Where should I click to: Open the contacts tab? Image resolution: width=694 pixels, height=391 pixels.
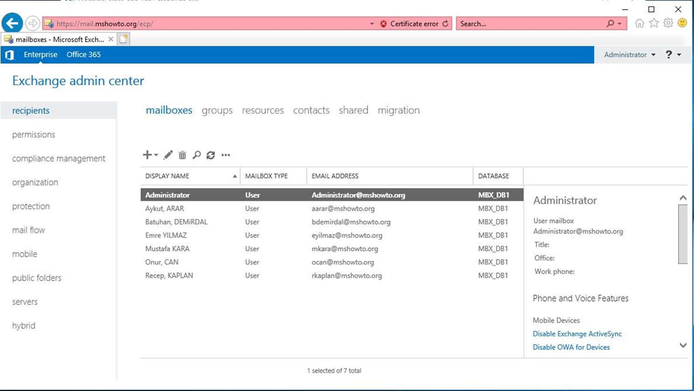click(312, 110)
